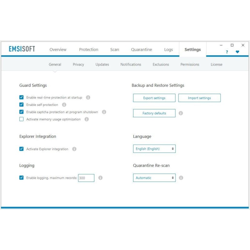Switch to the Quarantine tab

point(141,49)
